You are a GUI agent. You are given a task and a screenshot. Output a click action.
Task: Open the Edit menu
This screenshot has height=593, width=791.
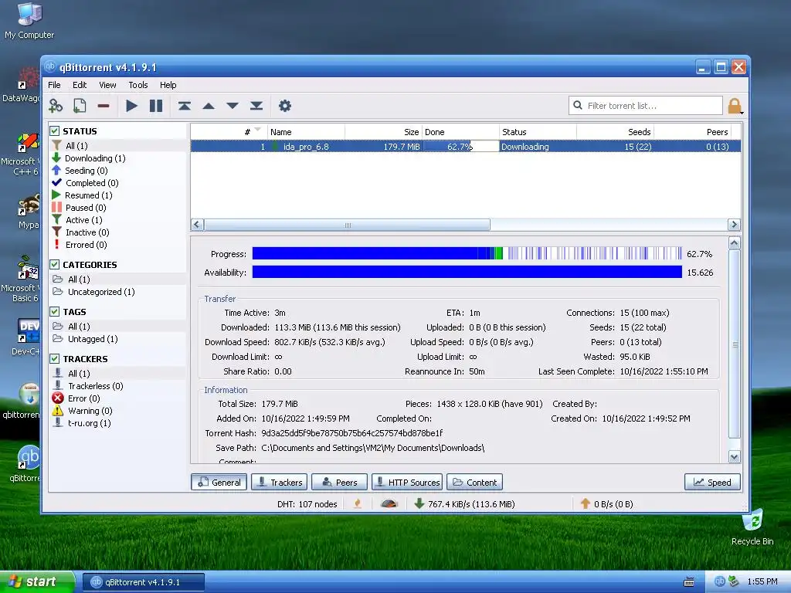tap(80, 85)
